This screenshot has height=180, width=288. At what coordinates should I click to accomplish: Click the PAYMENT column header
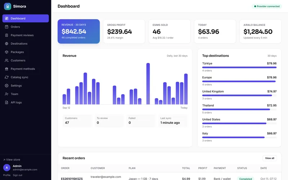pos(220,168)
